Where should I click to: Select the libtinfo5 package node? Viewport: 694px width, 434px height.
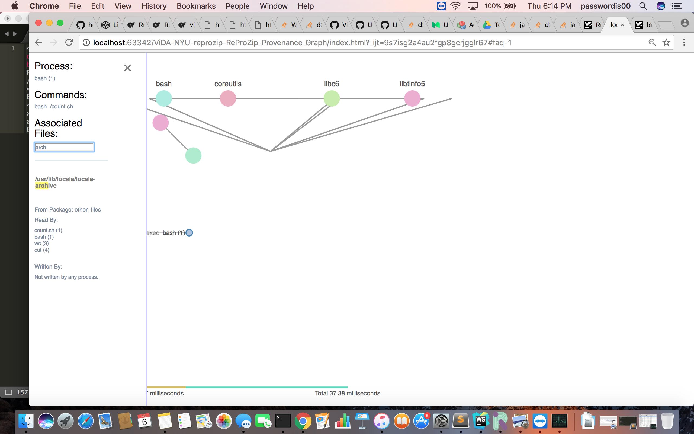click(412, 98)
